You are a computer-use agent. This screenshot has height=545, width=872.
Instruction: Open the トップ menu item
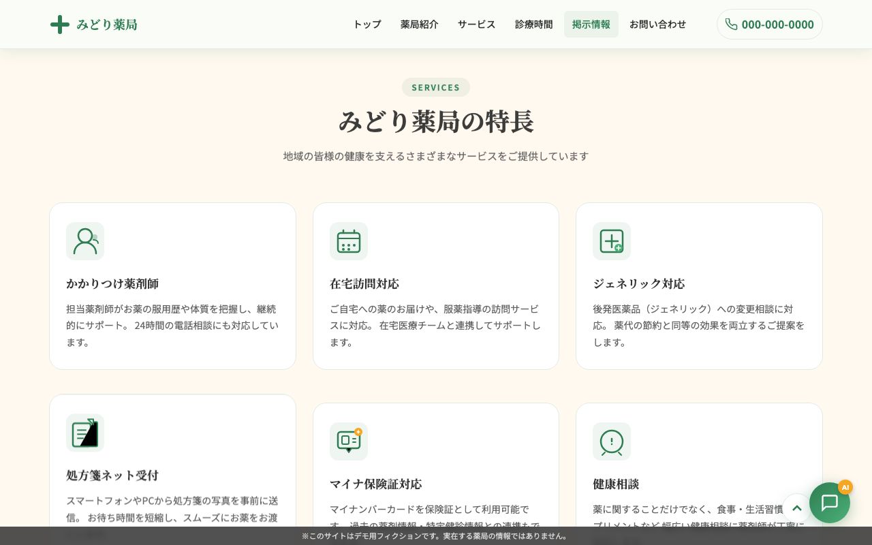(367, 24)
